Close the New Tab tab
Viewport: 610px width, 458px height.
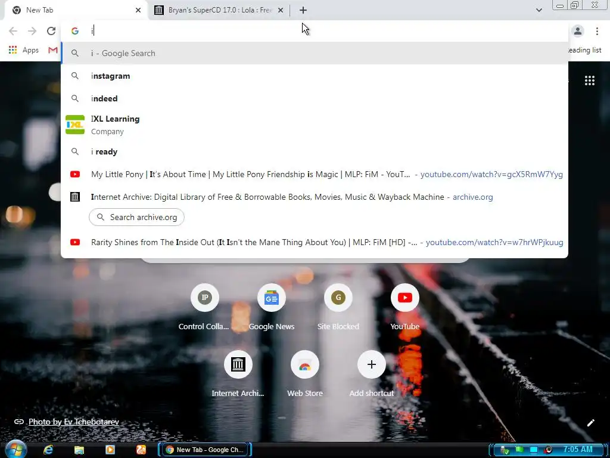(x=138, y=10)
